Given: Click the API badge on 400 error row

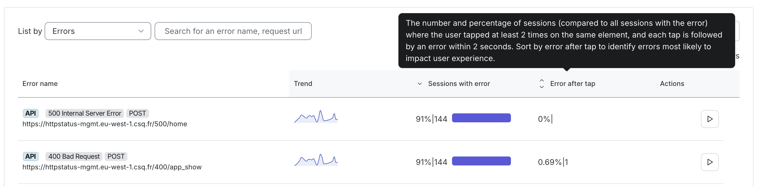Looking at the screenshot, I should 31,156.
